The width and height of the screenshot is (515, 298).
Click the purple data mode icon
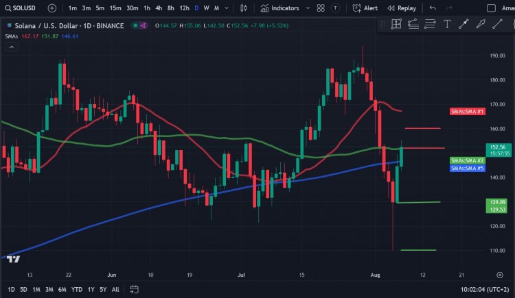[x=144, y=25]
